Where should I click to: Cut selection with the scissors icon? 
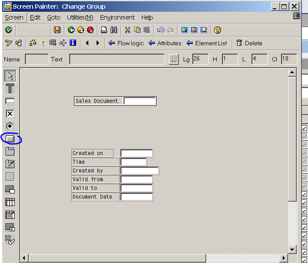pos(127,30)
